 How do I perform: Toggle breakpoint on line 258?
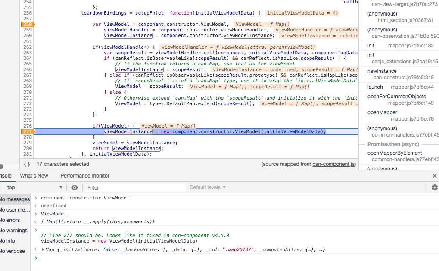click(28, 25)
